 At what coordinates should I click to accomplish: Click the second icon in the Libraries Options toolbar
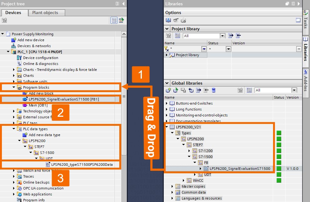[x=176, y=20]
